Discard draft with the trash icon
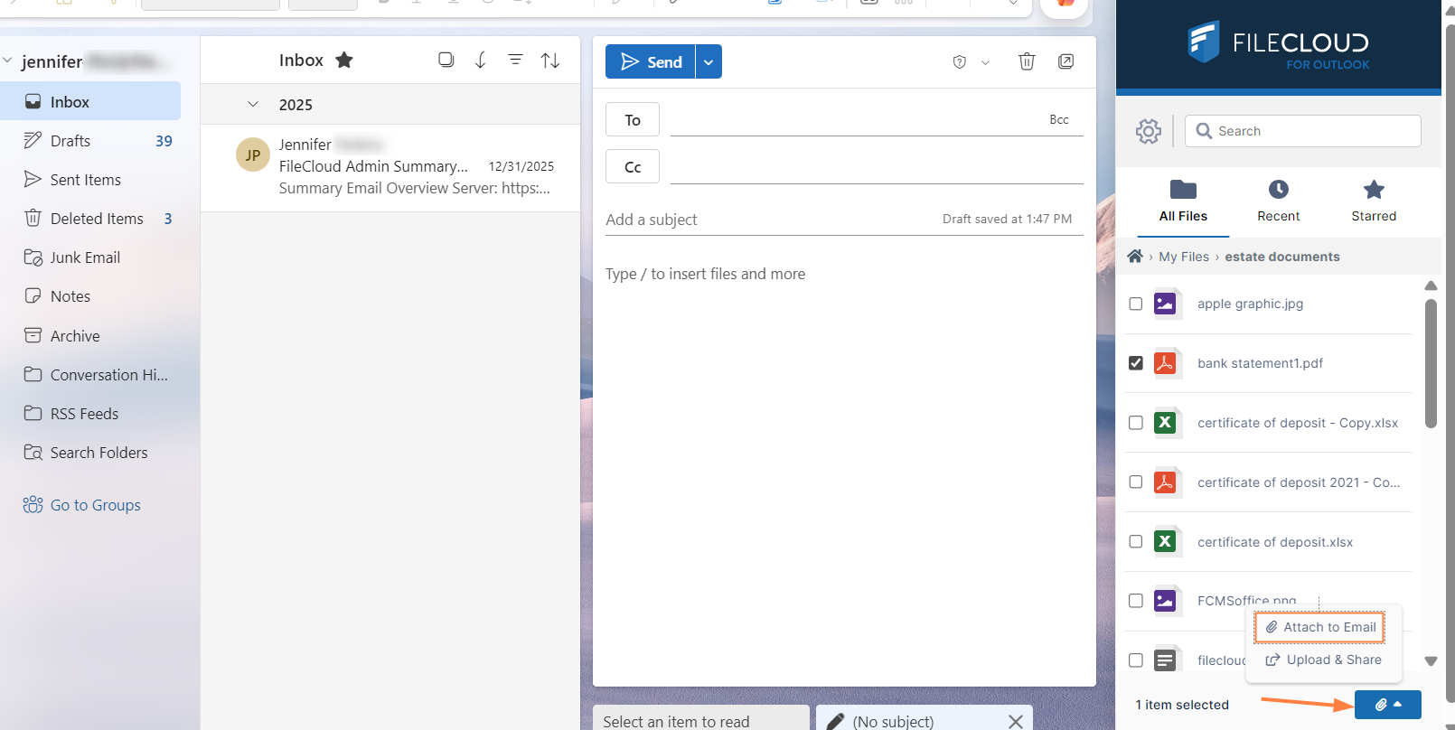The height and width of the screenshot is (730, 1455). [x=1027, y=61]
